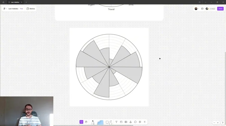This screenshot has width=226, height=126.
Task: Pick the blue highlighter marker tool
Action: tap(100, 122)
